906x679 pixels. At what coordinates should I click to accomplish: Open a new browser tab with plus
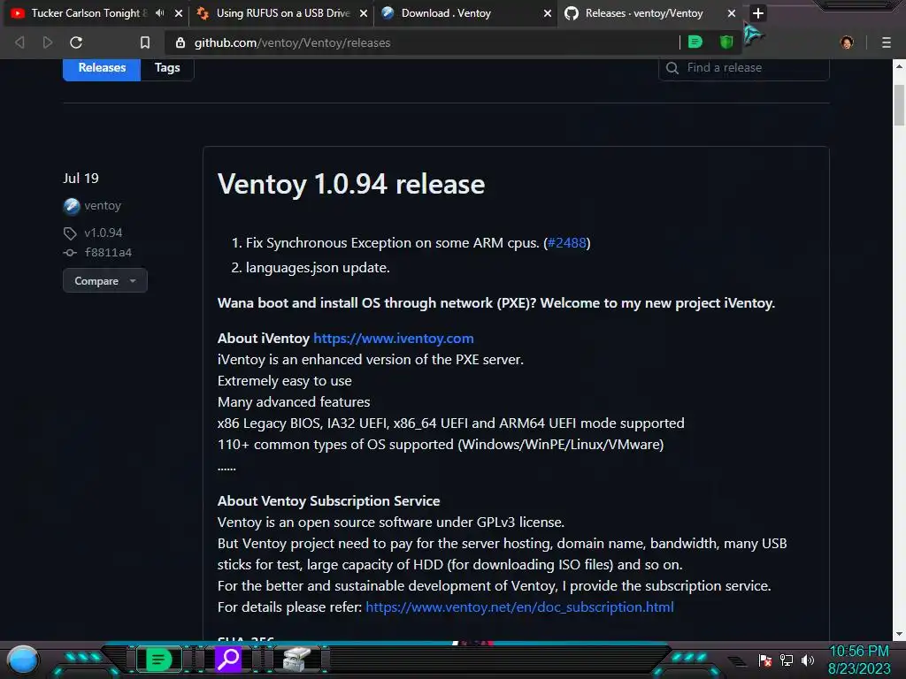point(758,12)
